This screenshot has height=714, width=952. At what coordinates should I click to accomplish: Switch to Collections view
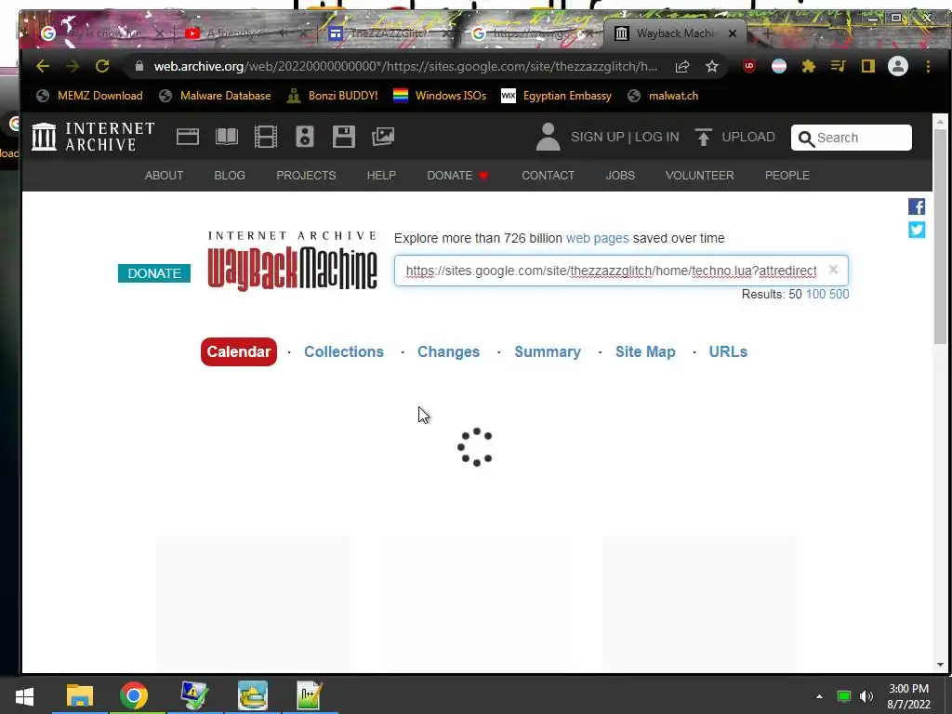[x=344, y=351]
